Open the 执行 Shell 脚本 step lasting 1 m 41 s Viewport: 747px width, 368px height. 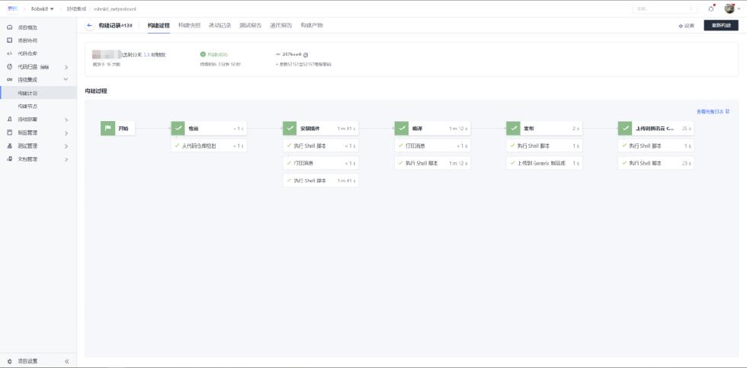(321, 181)
